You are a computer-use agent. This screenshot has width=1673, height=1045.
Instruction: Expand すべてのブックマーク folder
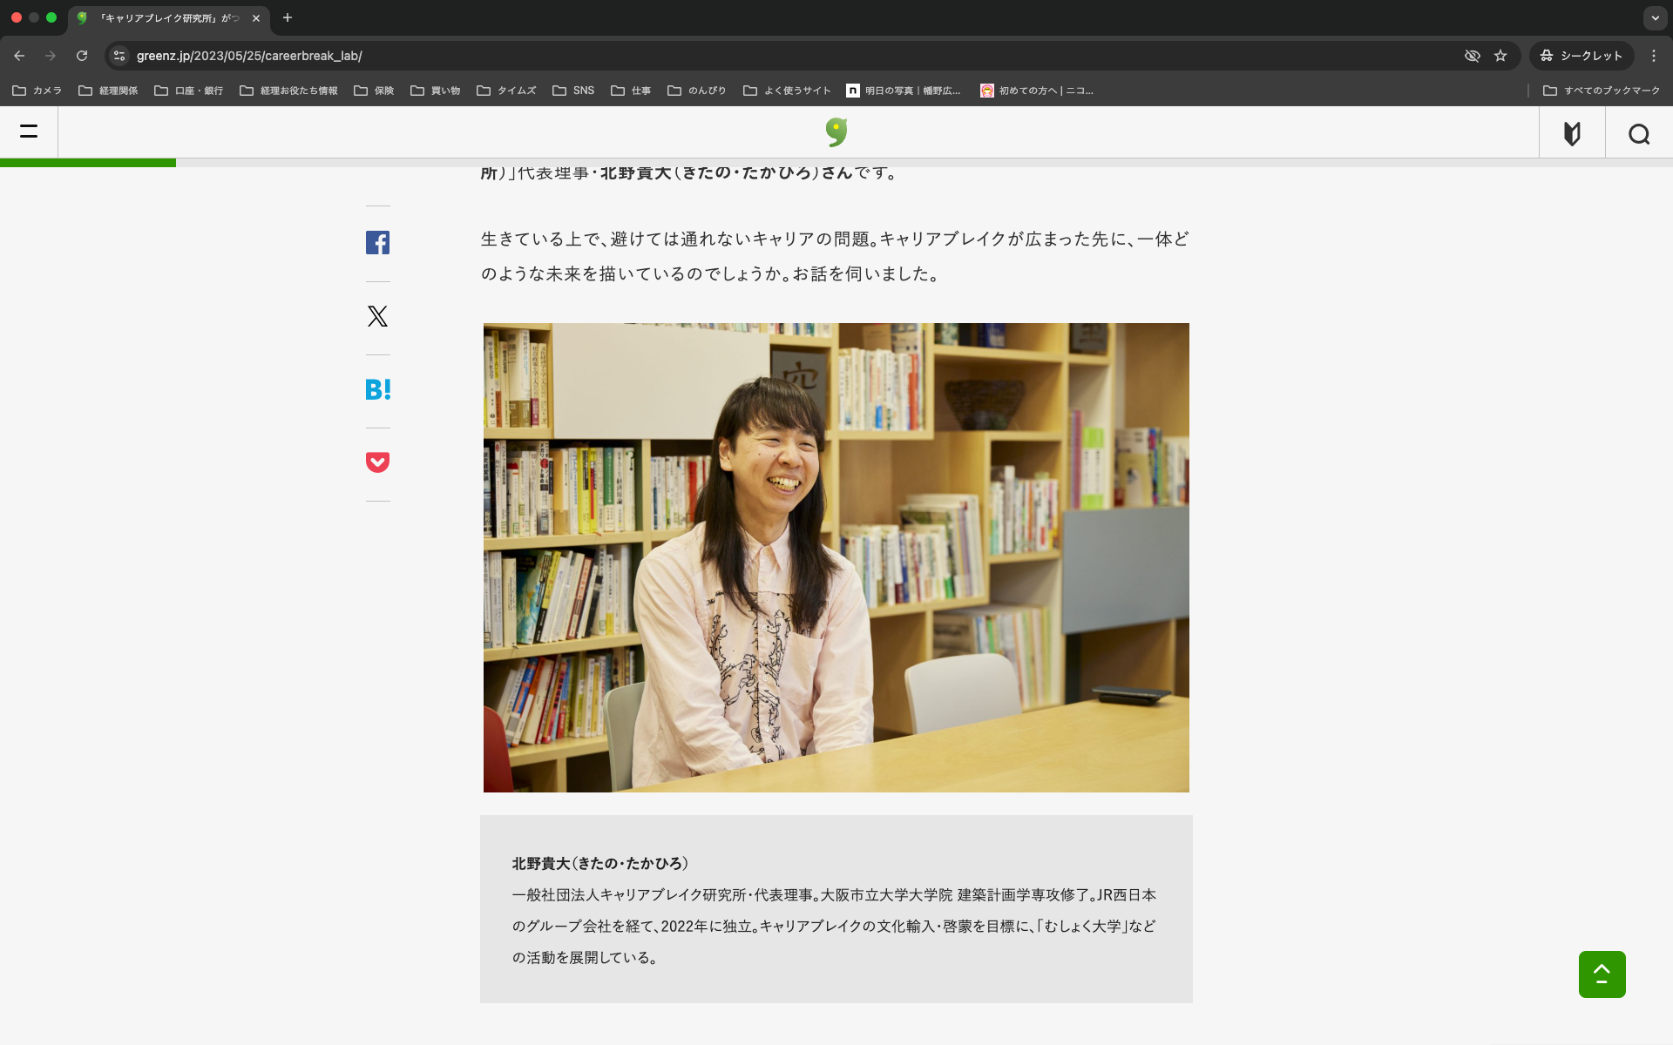pos(1601,91)
